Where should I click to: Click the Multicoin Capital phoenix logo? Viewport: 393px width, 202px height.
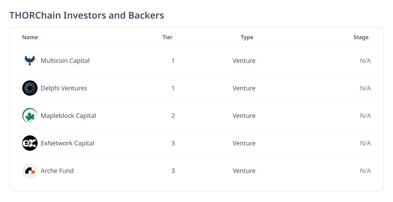pyautogui.click(x=30, y=60)
